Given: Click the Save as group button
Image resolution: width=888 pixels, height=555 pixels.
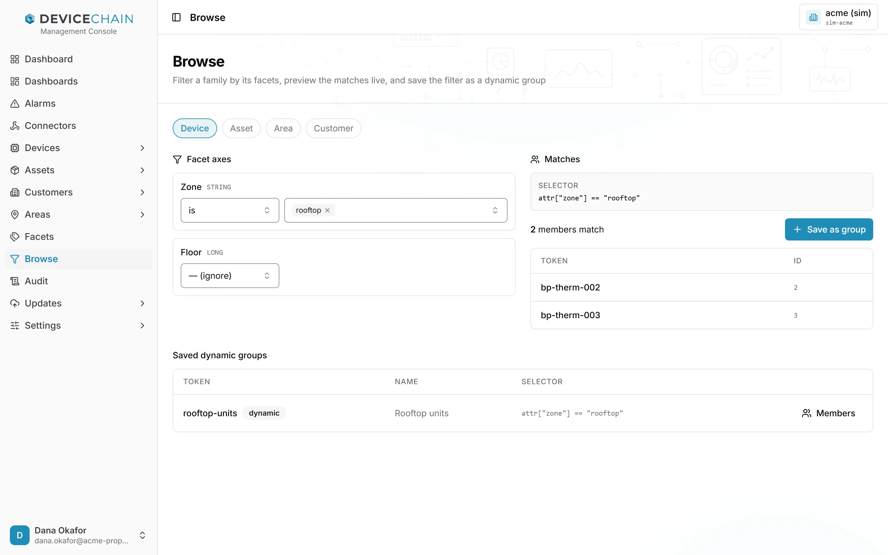Looking at the screenshot, I should tap(828, 229).
